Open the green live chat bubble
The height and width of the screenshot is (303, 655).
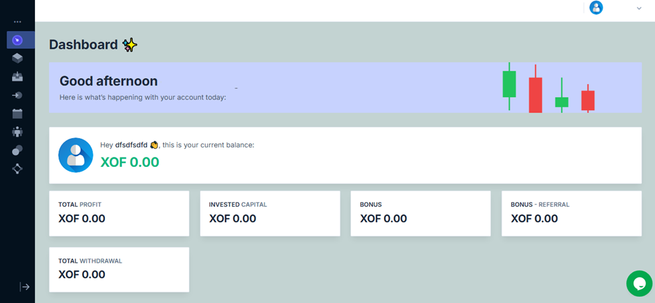click(x=639, y=283)
